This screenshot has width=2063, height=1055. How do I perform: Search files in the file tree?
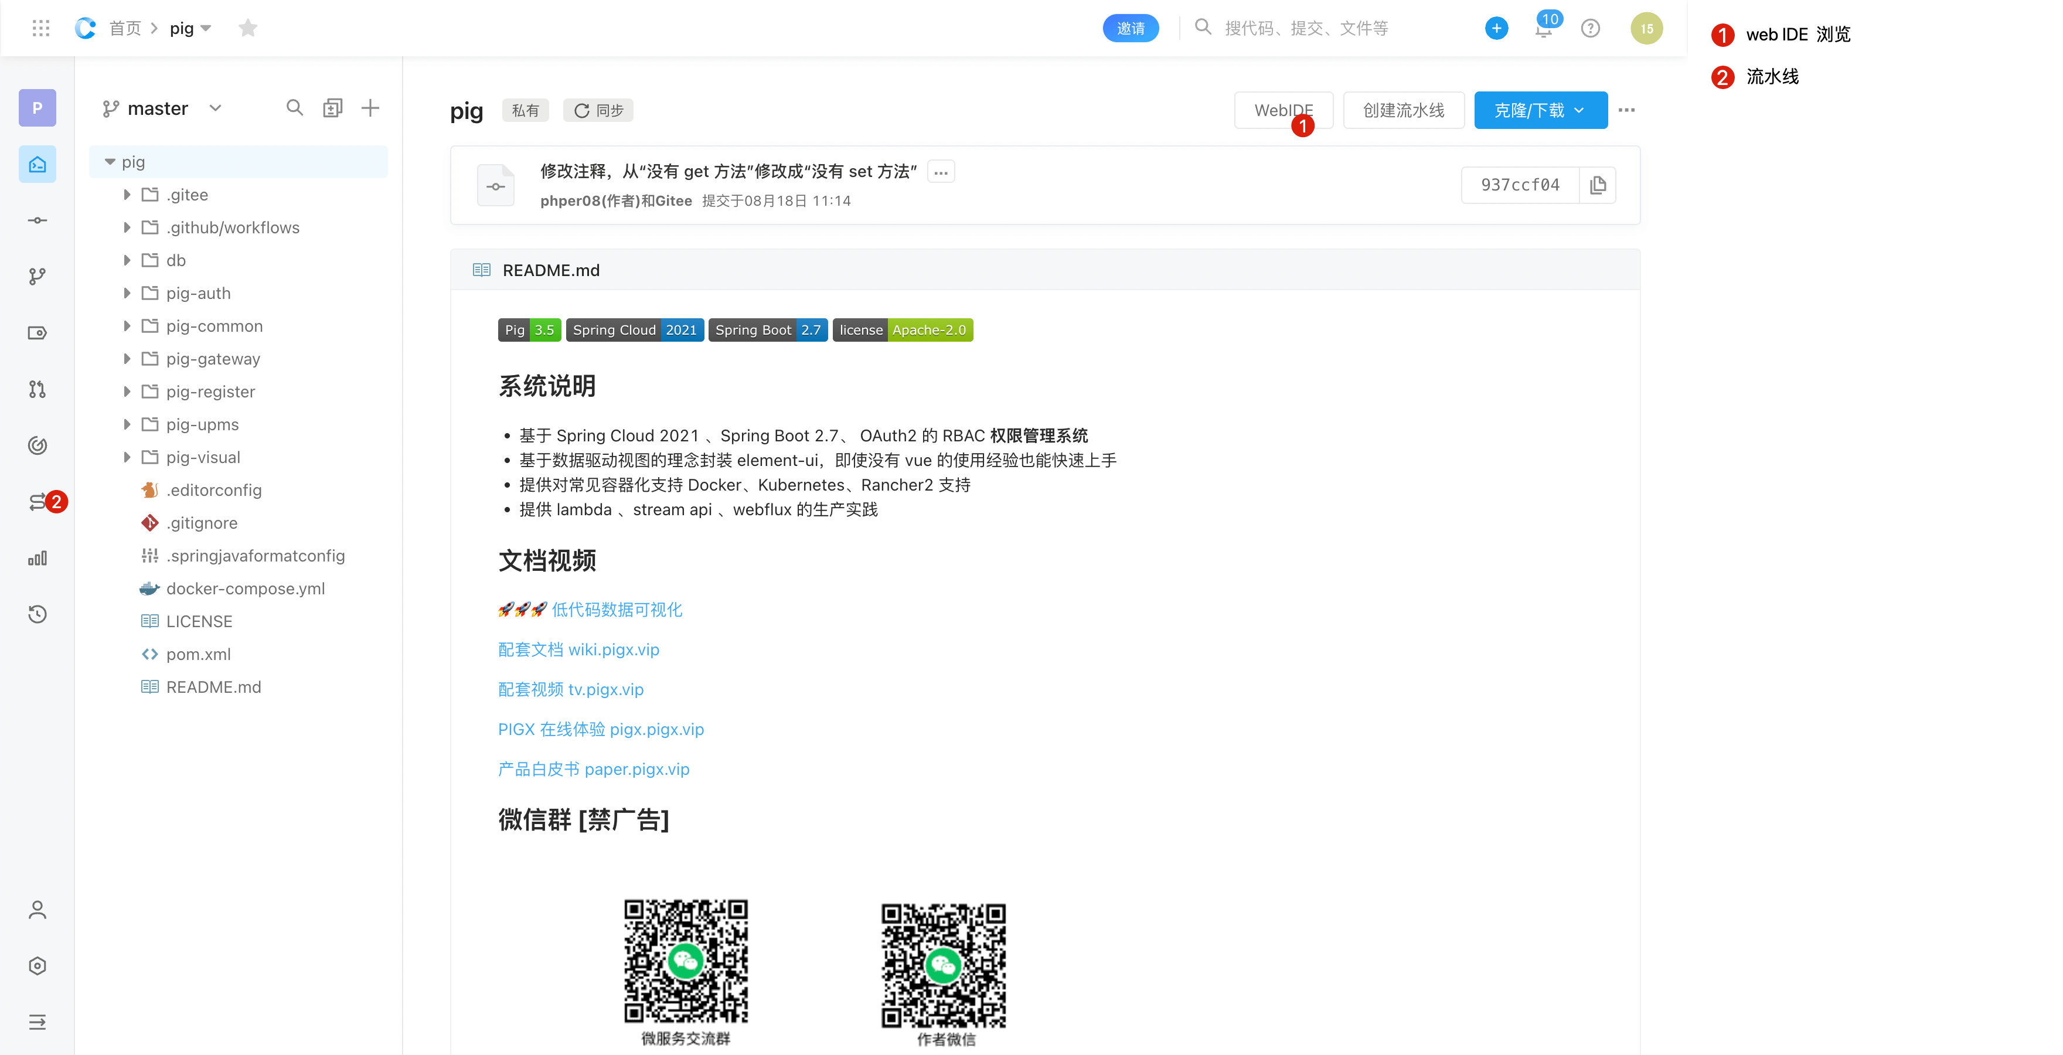tap(295, 107)
